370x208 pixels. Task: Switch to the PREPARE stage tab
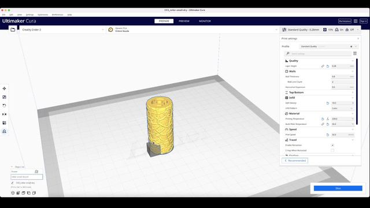pyautogui.click(x=164, y=21)
